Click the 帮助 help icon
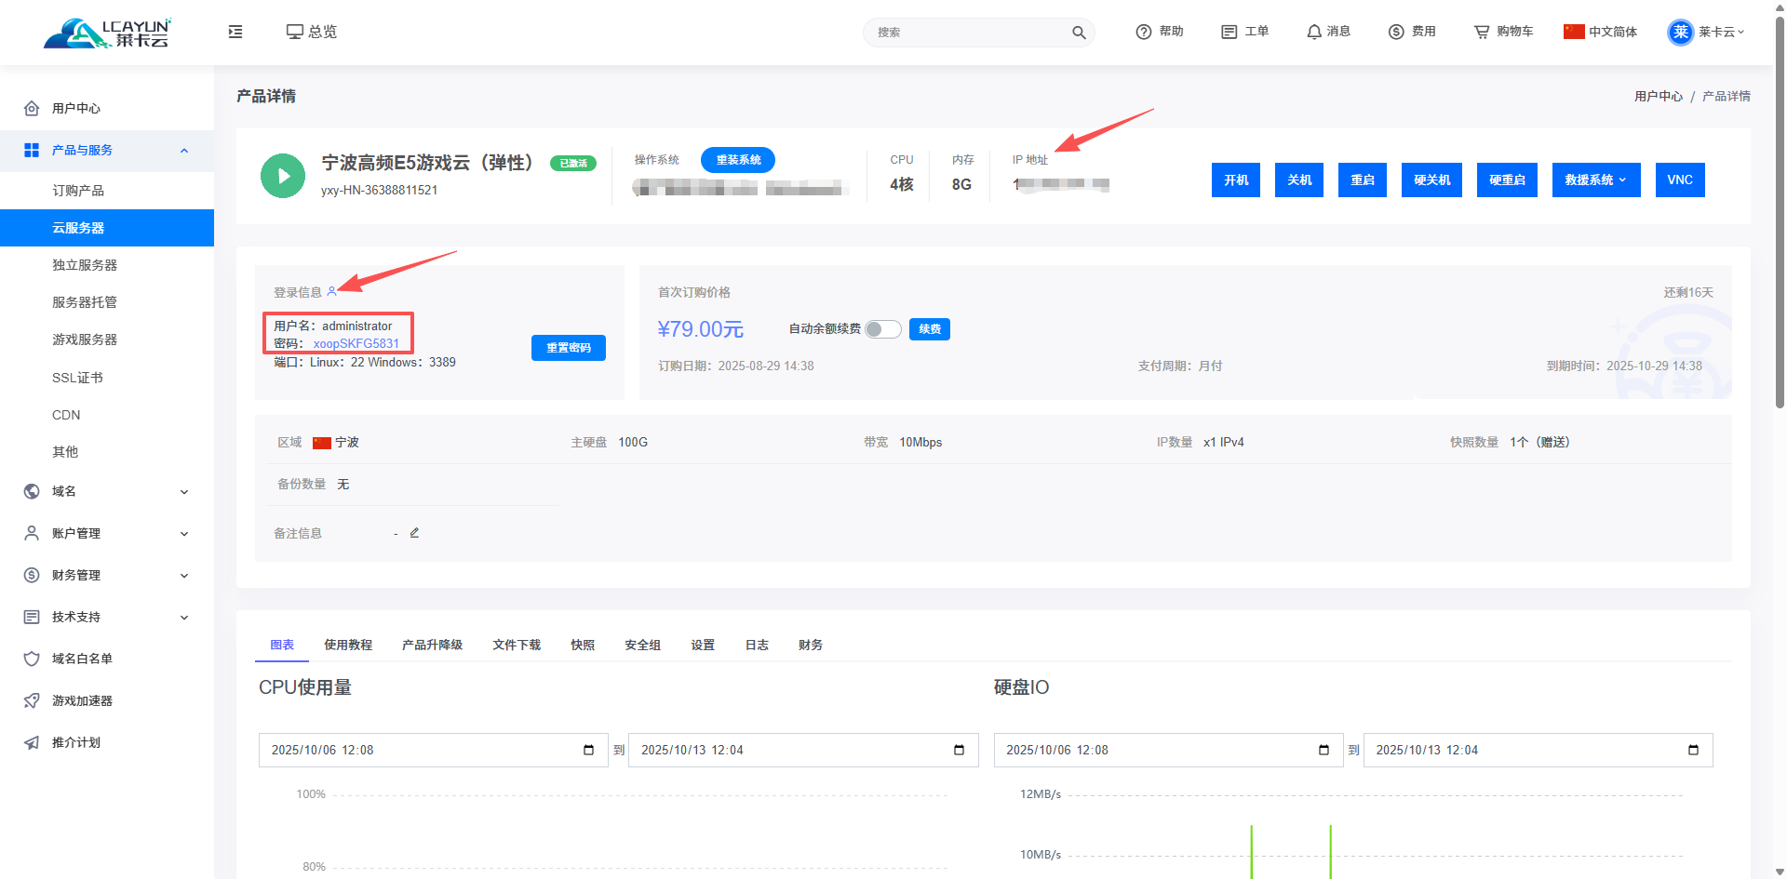Image resolution: width=1787 pixels, height=879 pixels. point(1144,32)
